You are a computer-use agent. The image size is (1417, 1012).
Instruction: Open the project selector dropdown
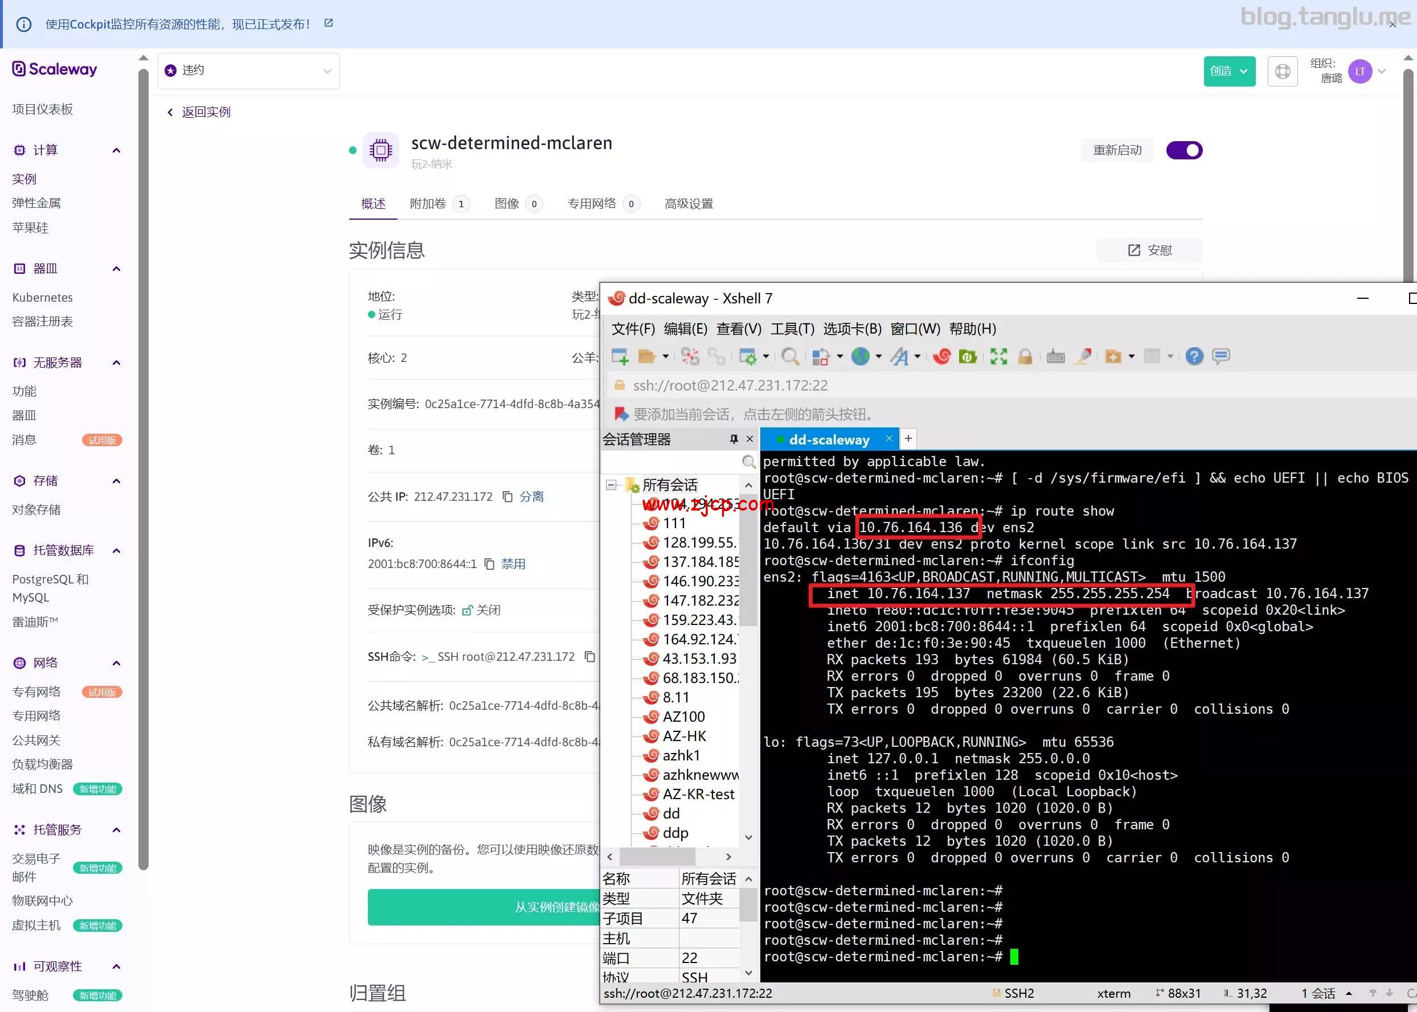pyautogui.click(x=249, y=71)
